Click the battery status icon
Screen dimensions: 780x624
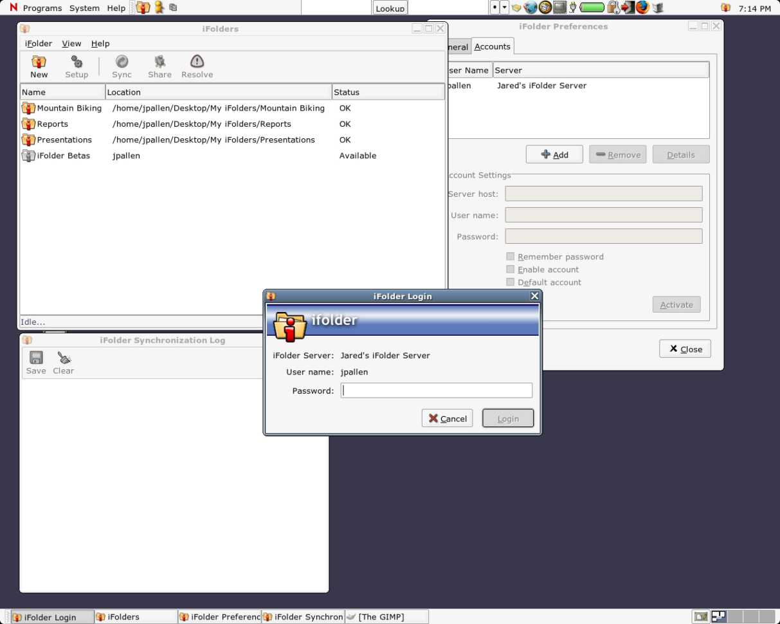(592, 8)
